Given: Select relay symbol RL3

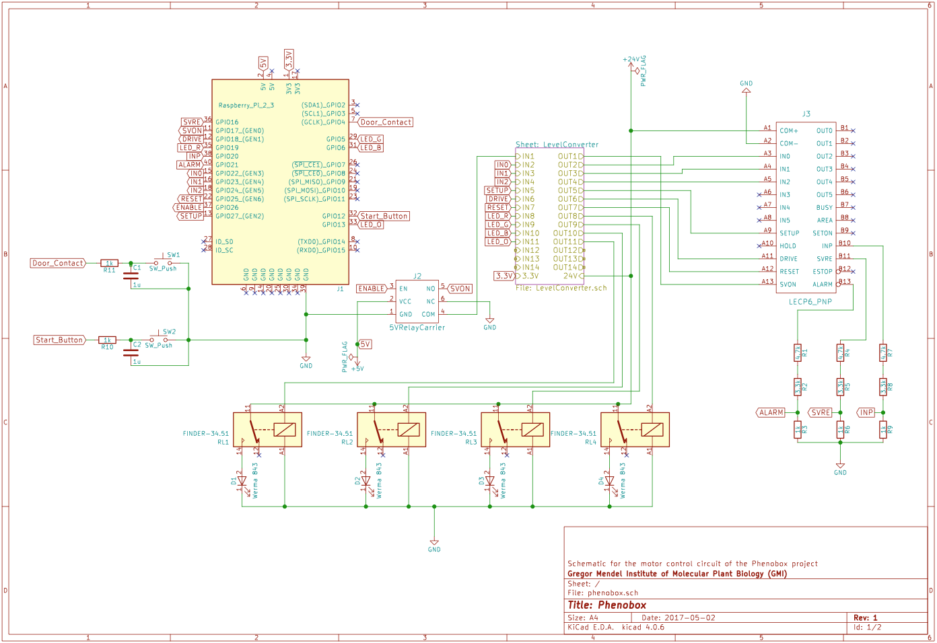Looking at the screenshot, I should (x=516, y=430).
